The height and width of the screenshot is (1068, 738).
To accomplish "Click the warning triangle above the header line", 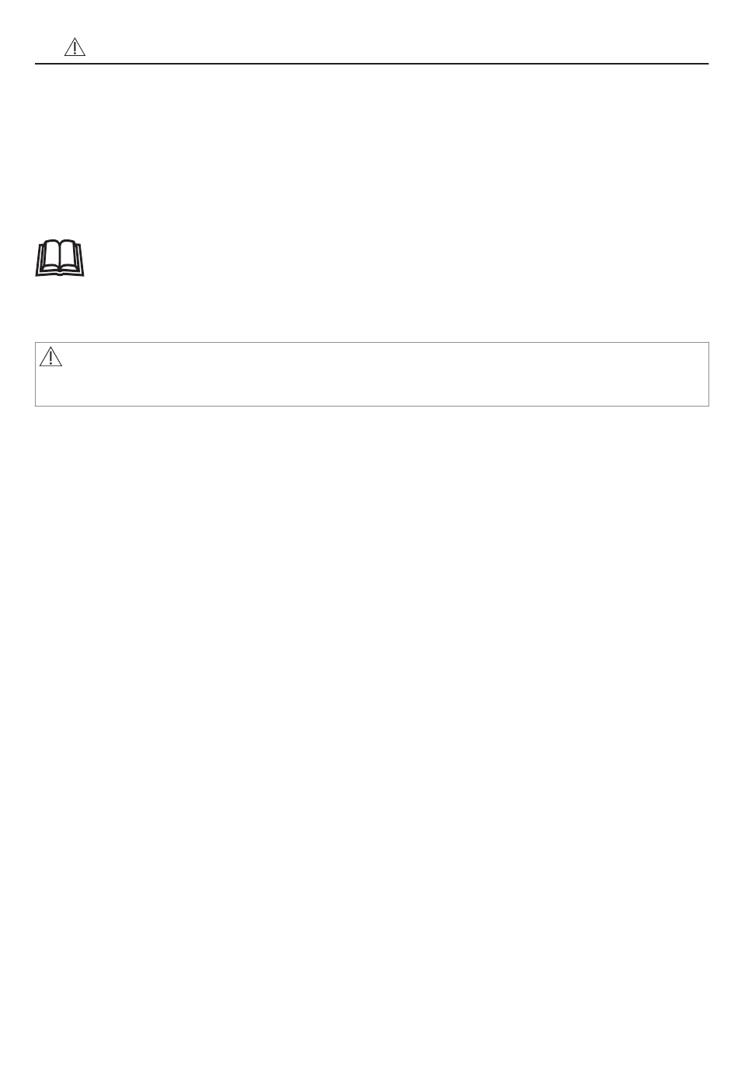I will [x=74, y=47].
